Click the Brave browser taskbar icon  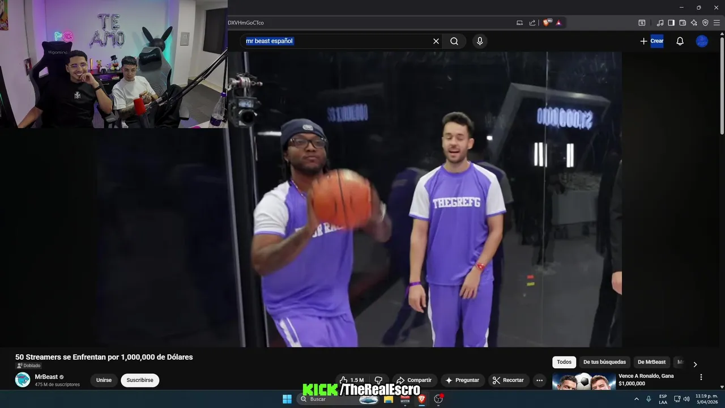tap(421, 399)
